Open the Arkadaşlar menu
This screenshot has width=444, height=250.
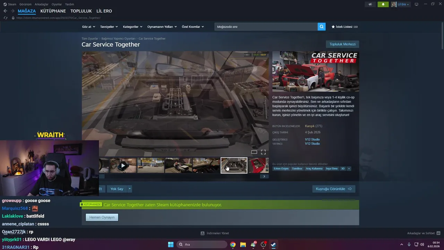[x=42, y=4]
